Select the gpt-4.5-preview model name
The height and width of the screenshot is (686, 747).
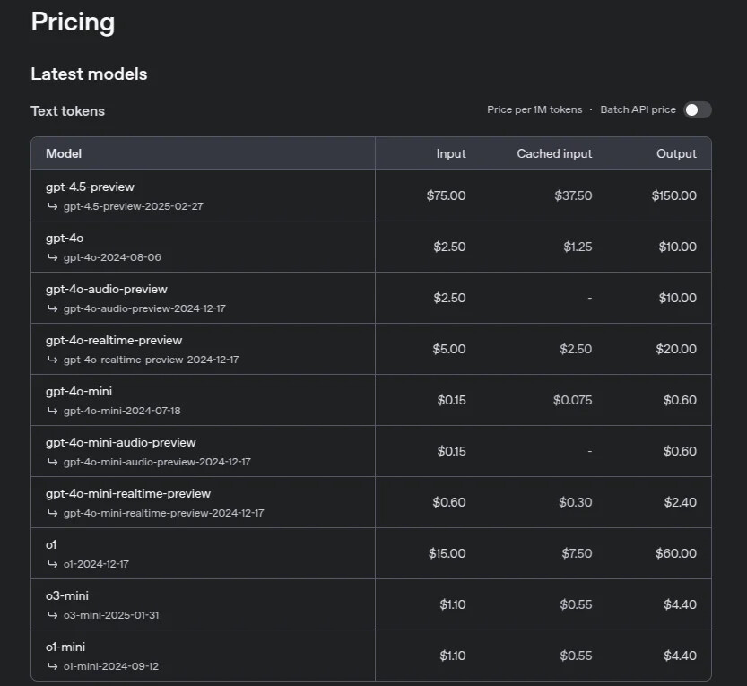click(x=90, y=187)
